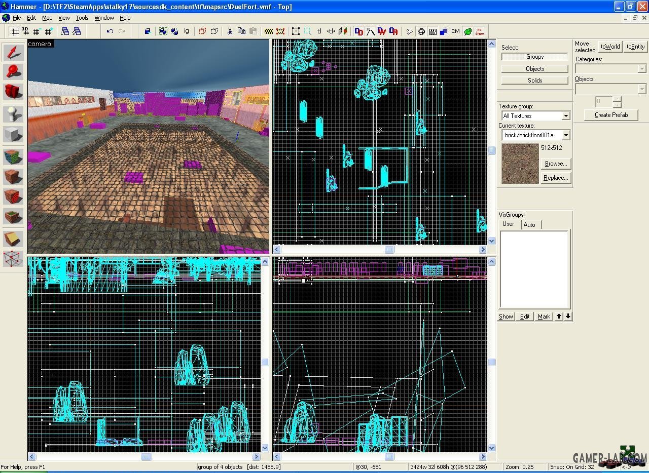Image resolution: width=649 pixels, height=473 pixels.
Task: Open the Help menu
Action: [x=125, y=18]
